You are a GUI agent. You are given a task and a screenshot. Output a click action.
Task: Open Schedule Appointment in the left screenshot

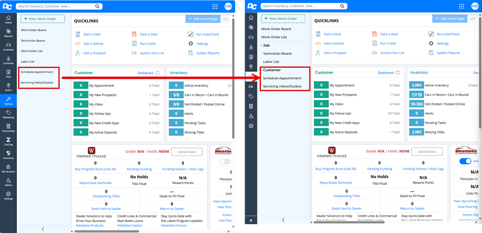[37, 72]
